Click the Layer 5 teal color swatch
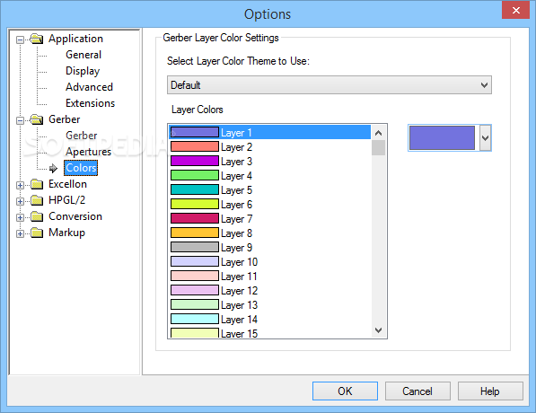 195,189
